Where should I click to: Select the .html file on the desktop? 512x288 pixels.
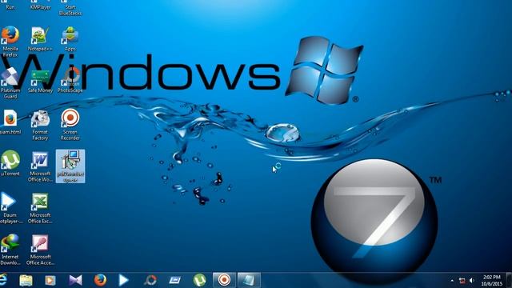click(x=10, y=122)
